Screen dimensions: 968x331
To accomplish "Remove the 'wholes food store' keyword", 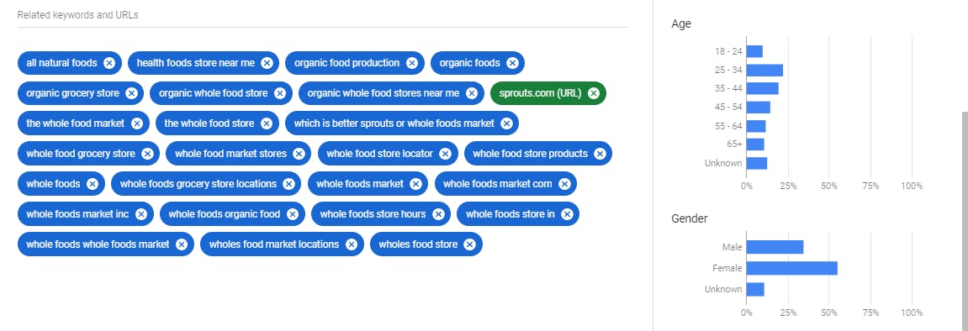I will pos(470,244).
